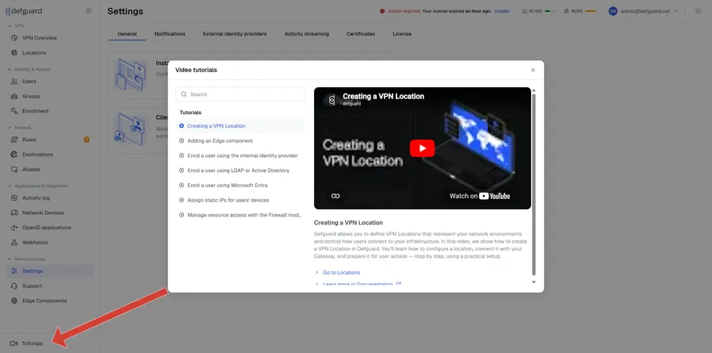Click the tutorial panel vertical scrollbar

click(534, 184)
